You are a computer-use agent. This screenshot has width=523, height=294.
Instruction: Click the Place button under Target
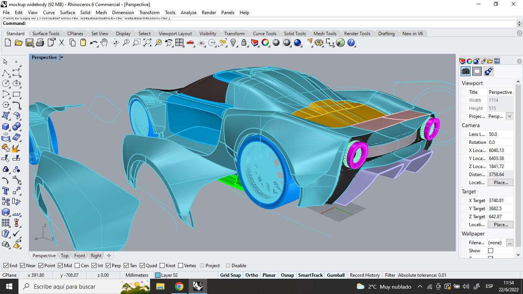tap(500, 224)
